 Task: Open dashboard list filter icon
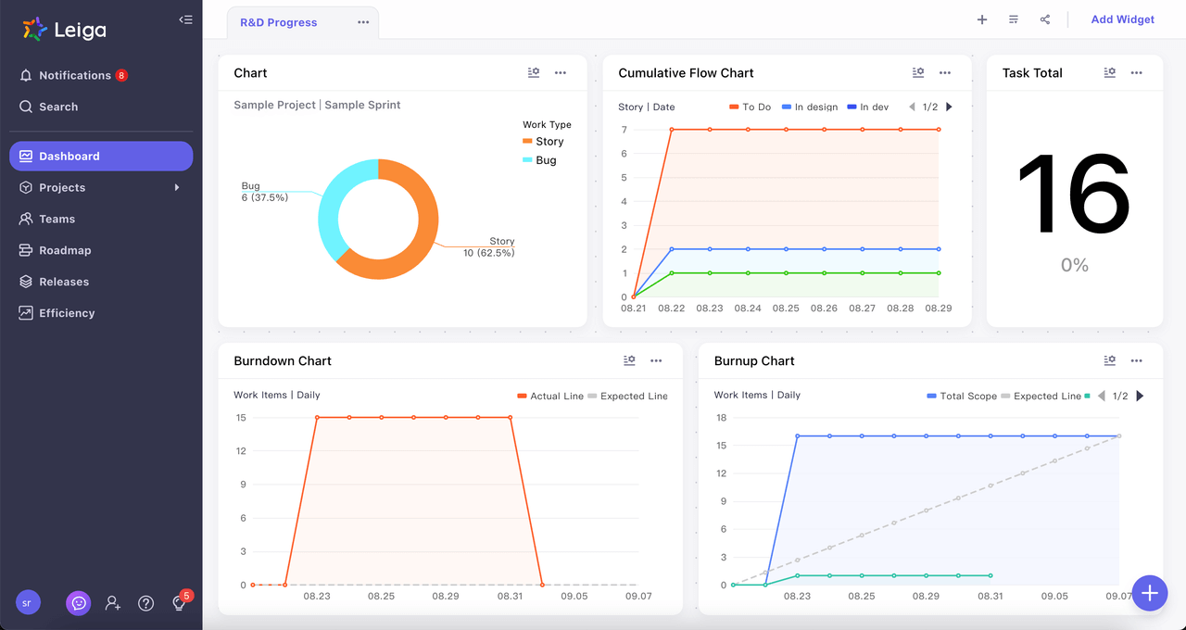click(1014, 19)
